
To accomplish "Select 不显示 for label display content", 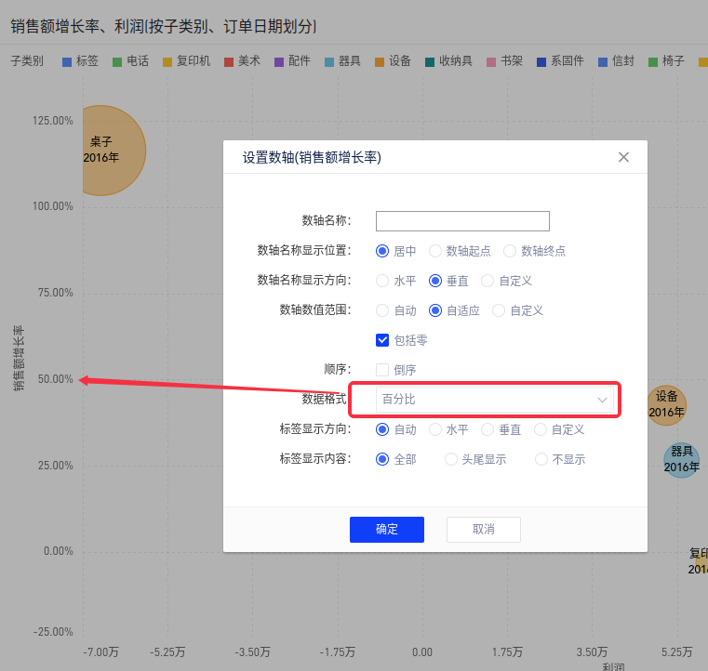I will click(541, 459).
